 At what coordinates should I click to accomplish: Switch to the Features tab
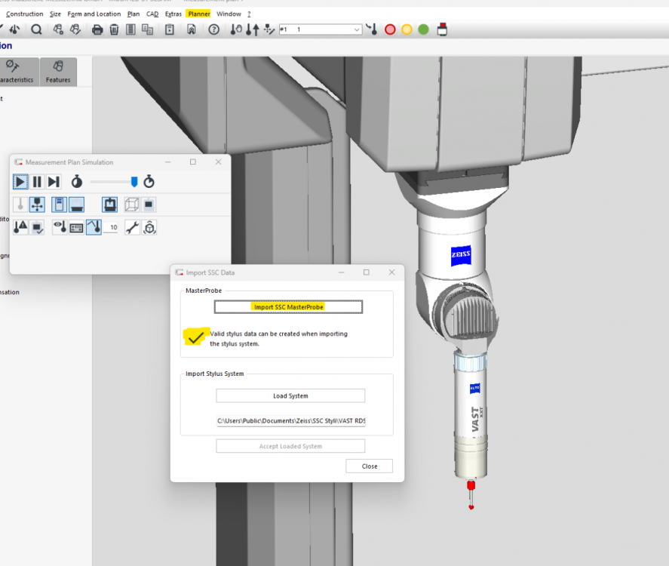(x=58, y=72)
